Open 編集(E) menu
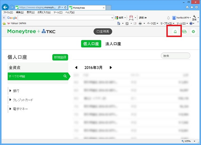 pos(20,13)
